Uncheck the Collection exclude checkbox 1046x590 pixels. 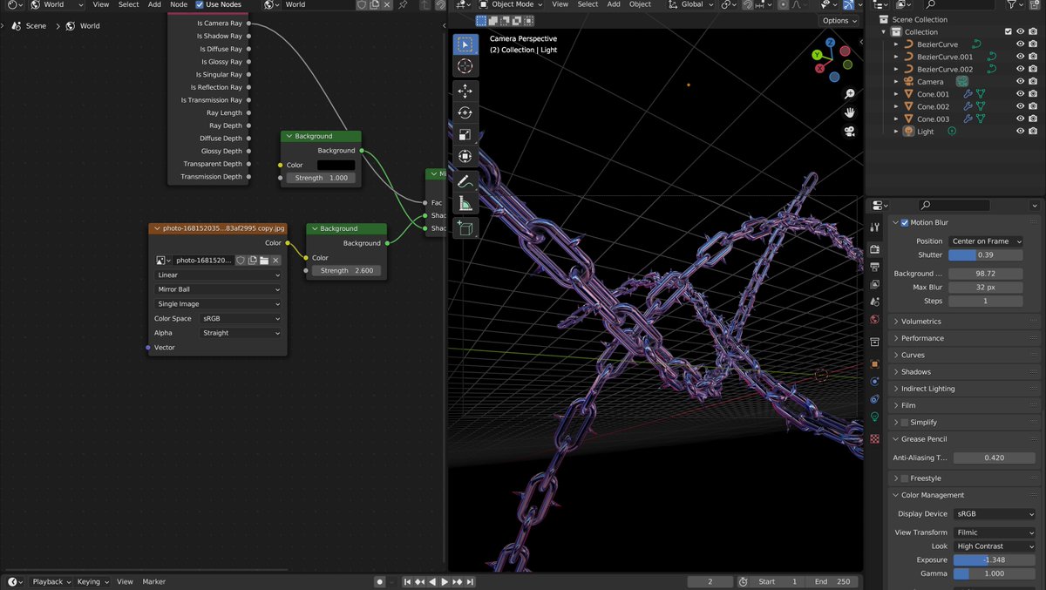tap(1009, 31)
